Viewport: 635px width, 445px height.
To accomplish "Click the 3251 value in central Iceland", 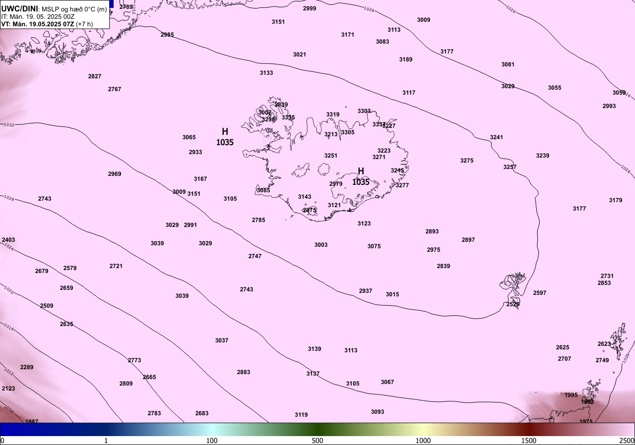I will coord(331,156).
